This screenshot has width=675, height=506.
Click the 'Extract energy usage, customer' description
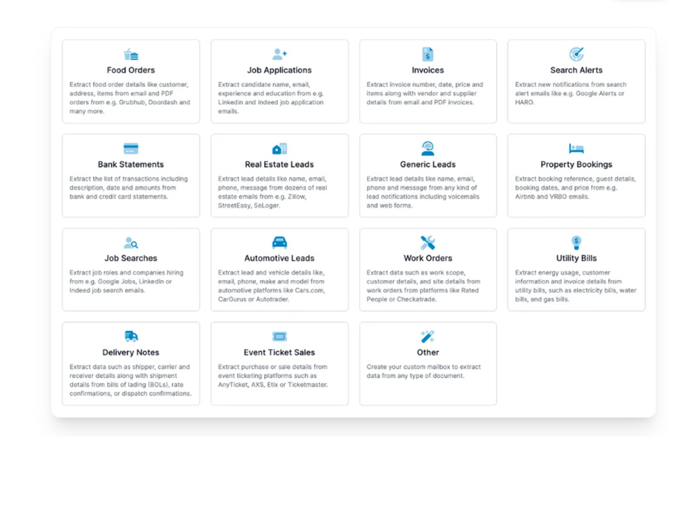pyautogui.click(x=576, y=285)
